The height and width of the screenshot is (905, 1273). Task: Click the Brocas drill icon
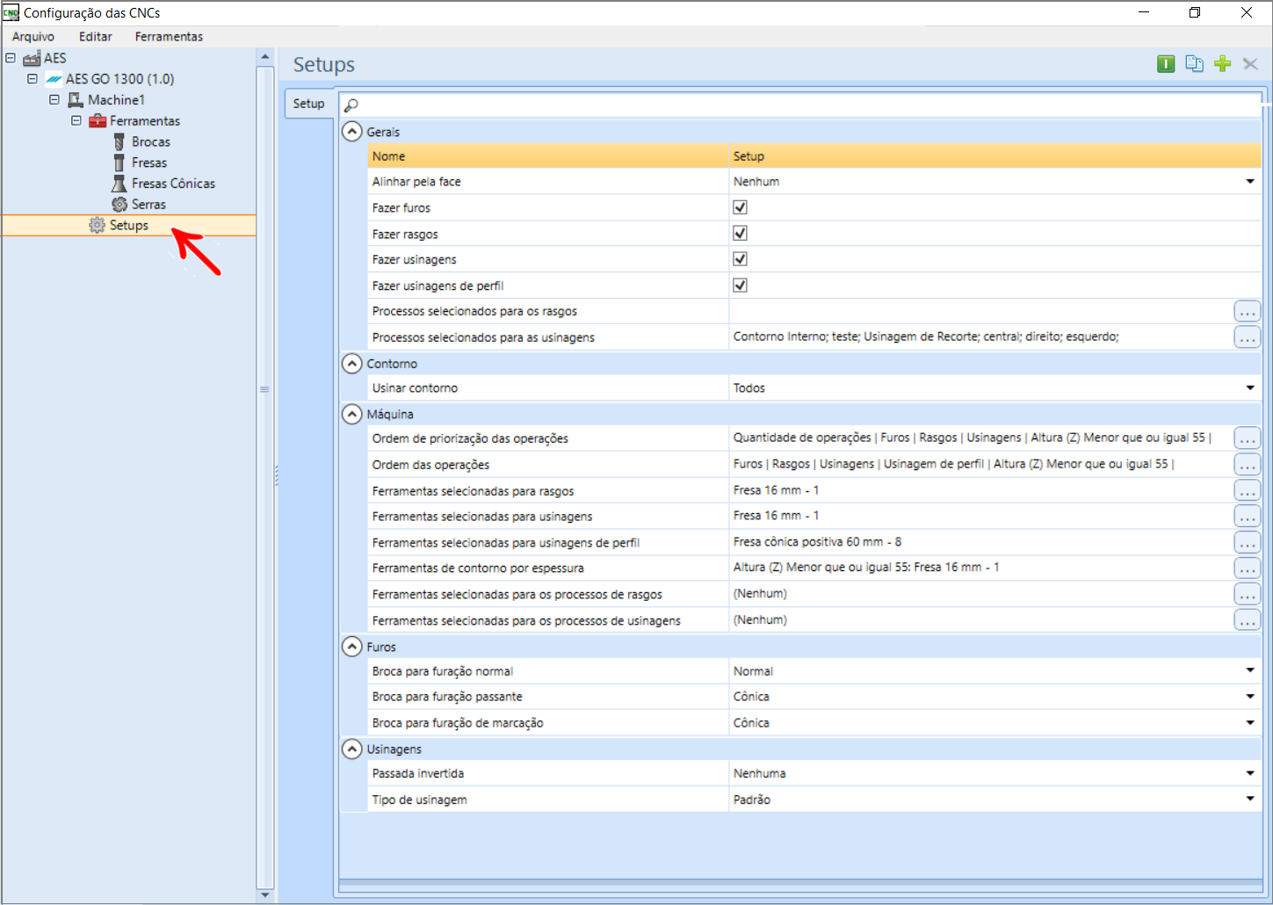[119, 141]
